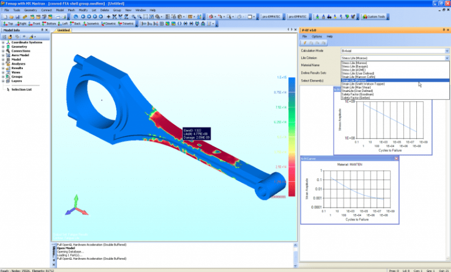Click the Right view button
This screenshot has height=272, width=451.
pyautogui.click(x=21, y=23)
